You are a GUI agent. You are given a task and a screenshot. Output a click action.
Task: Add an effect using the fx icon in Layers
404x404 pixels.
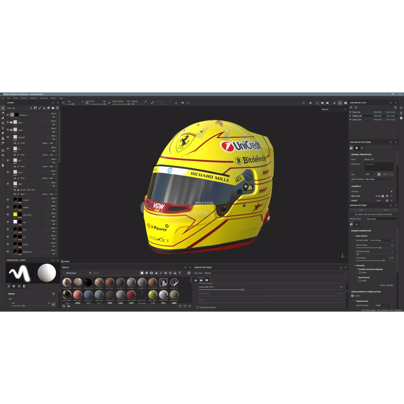tap(31, 108)
